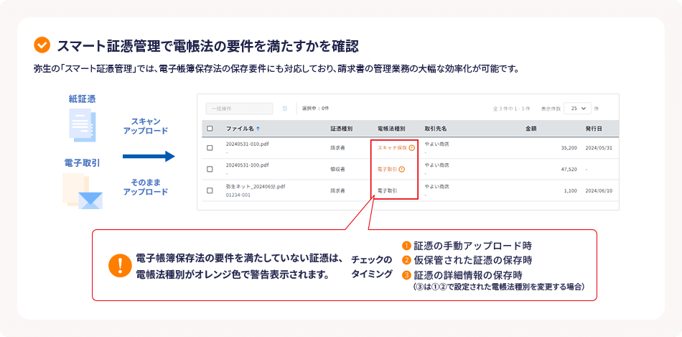Click the 全3件中1-3件 record count
Viewport: 682px width, 337px height.
[x=511, y=109]
